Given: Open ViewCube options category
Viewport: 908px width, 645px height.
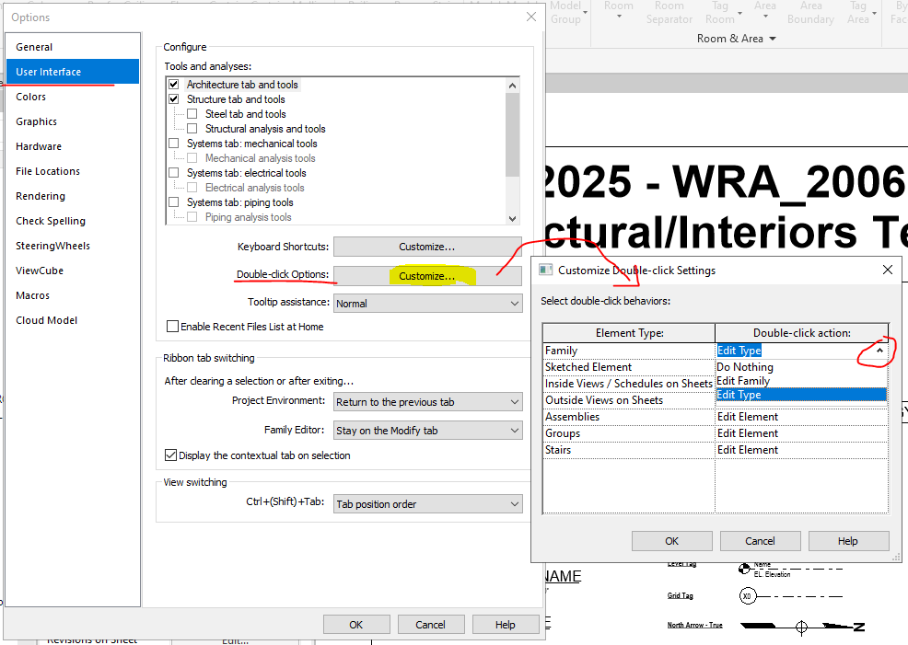Looking at the screenshot, I should click(x=73, y=271).
